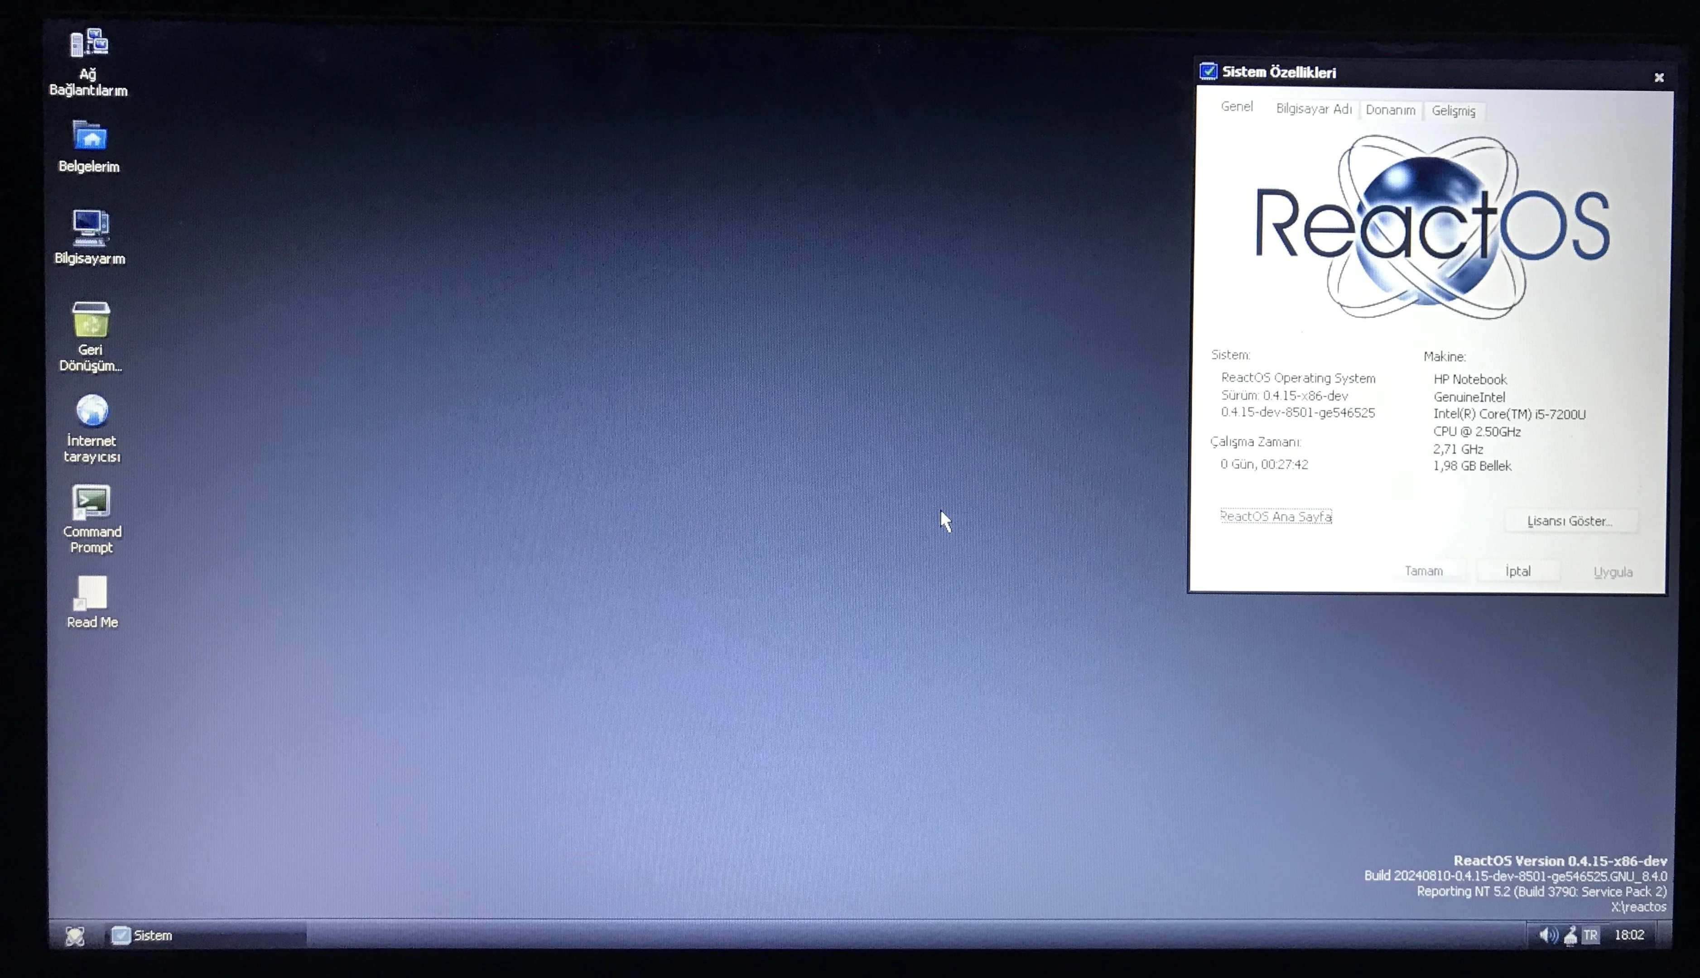Click the 'ReactOS Operating System' text
Screen dimensions: 1700x978
coord(1298,378)
